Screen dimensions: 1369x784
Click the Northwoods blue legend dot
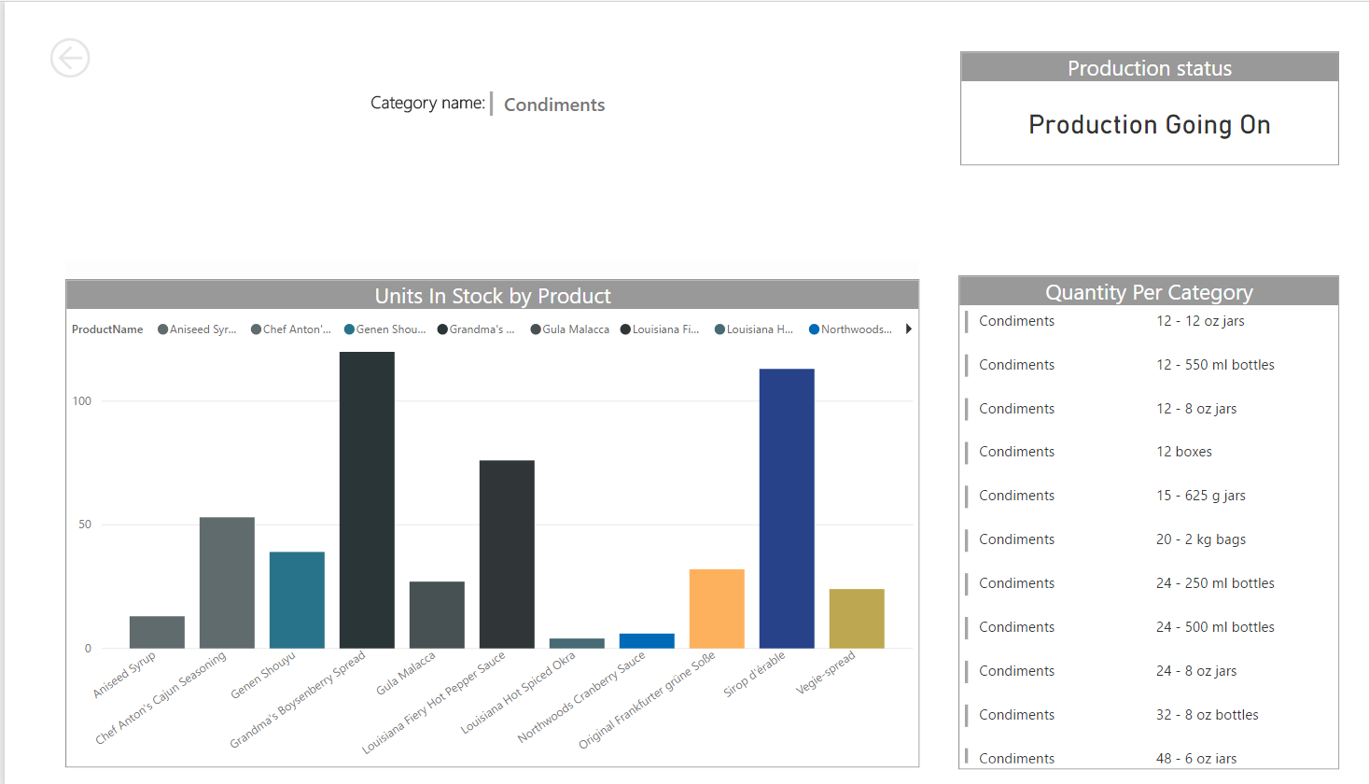[812, 329]
